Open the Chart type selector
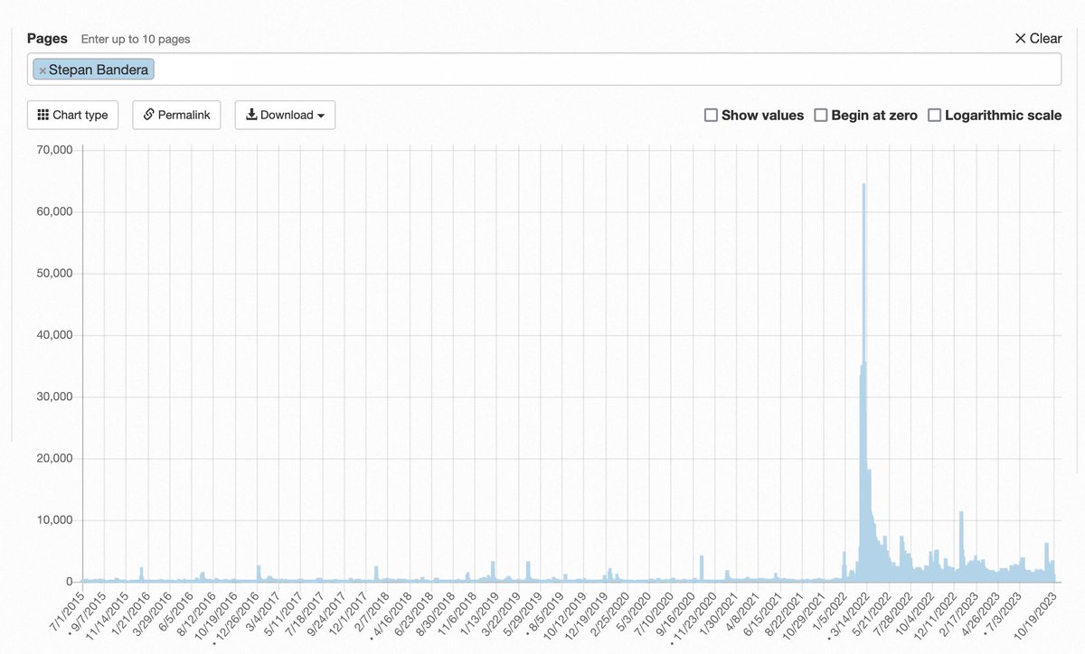1085x654 pixels. (x=72, y=115)
